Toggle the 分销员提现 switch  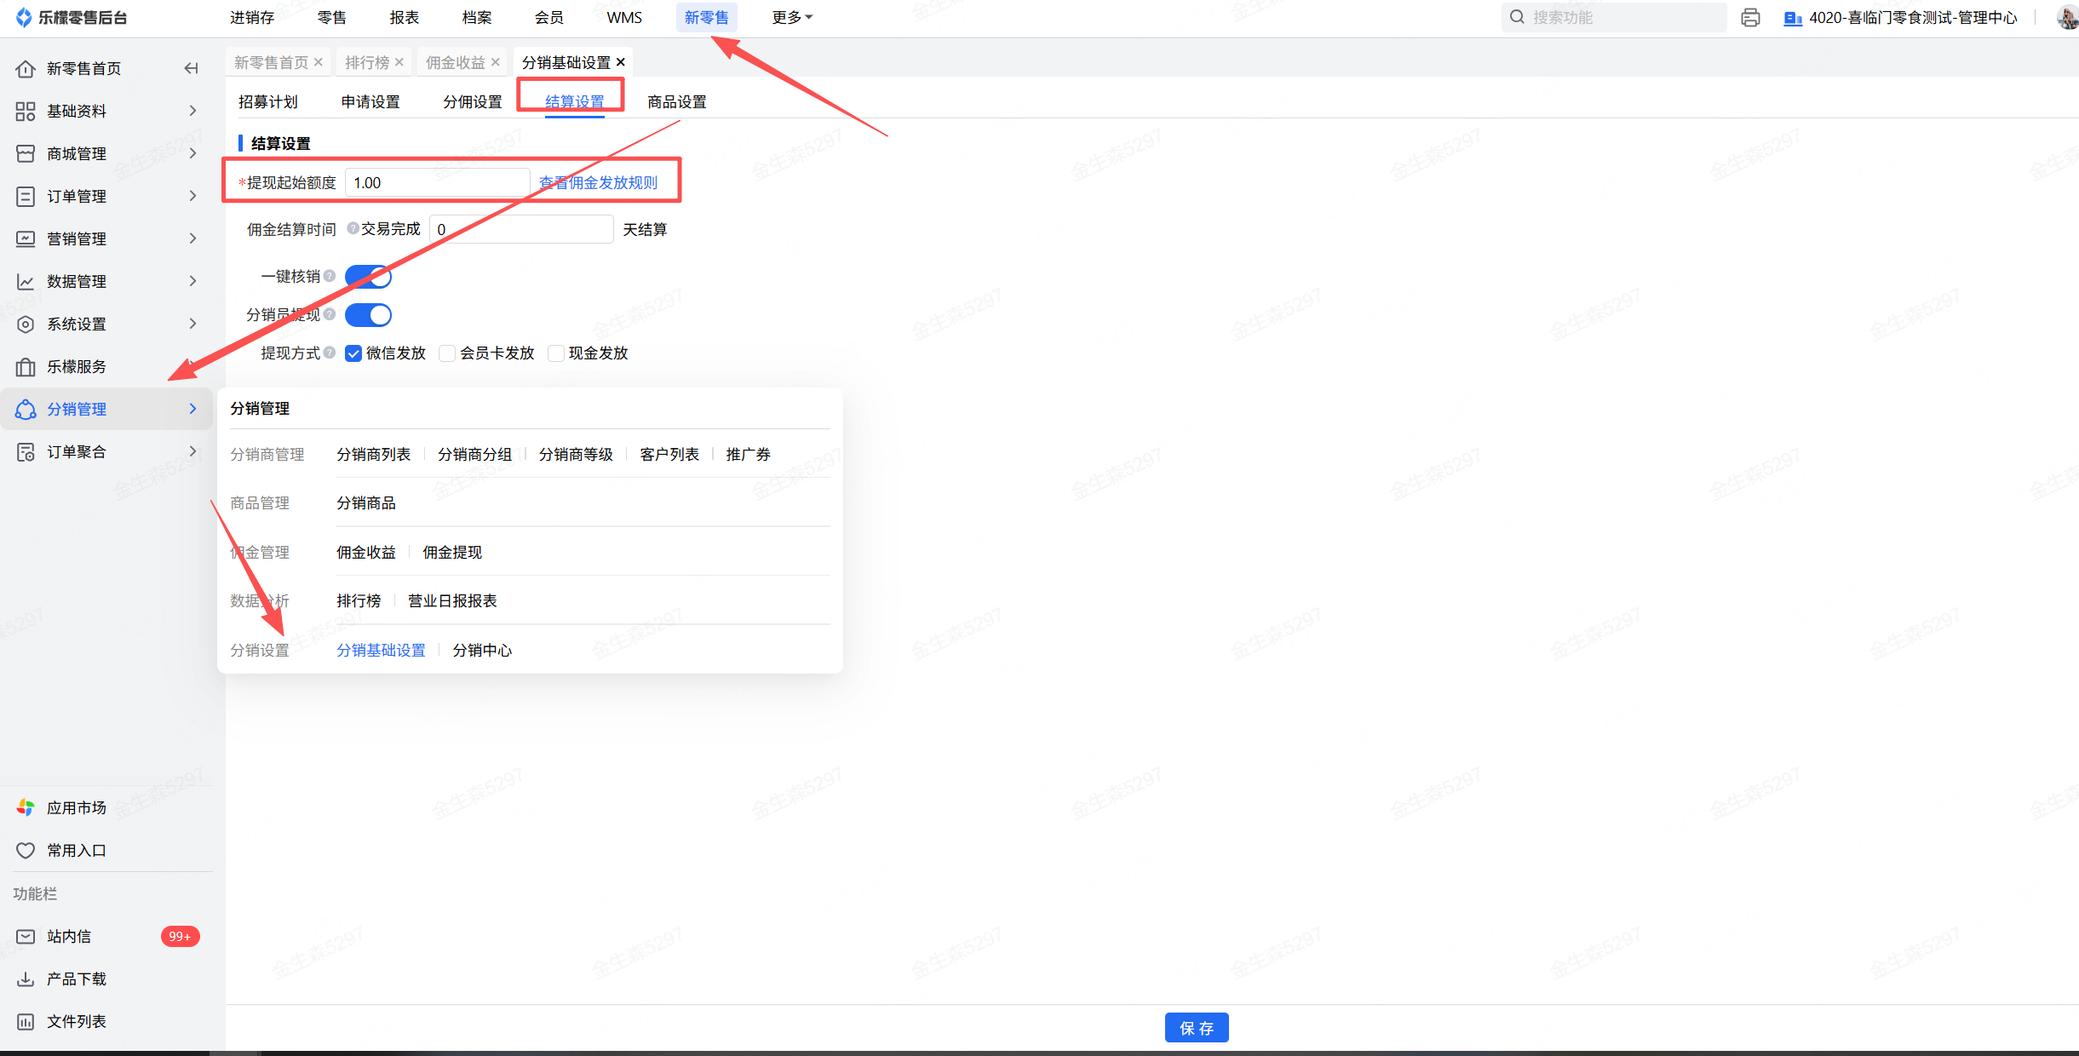click(368, 315)
